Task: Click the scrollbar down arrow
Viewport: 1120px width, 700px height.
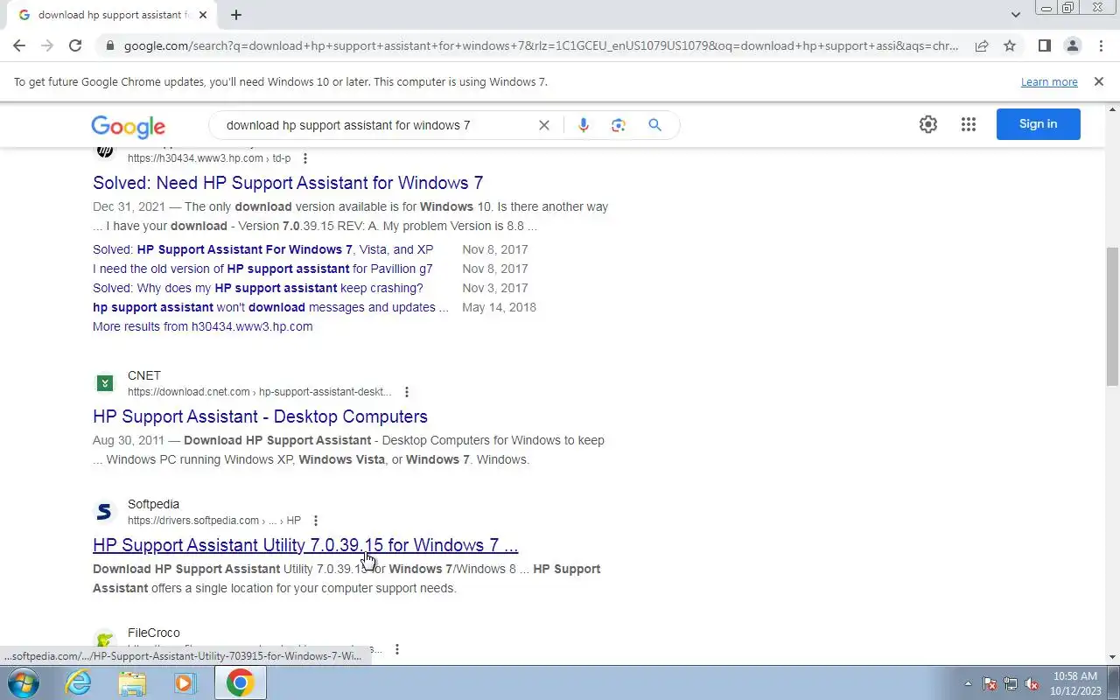Action: [x=1113, y=656]
